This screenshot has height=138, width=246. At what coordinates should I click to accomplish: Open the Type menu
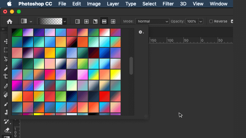(131, 4)
